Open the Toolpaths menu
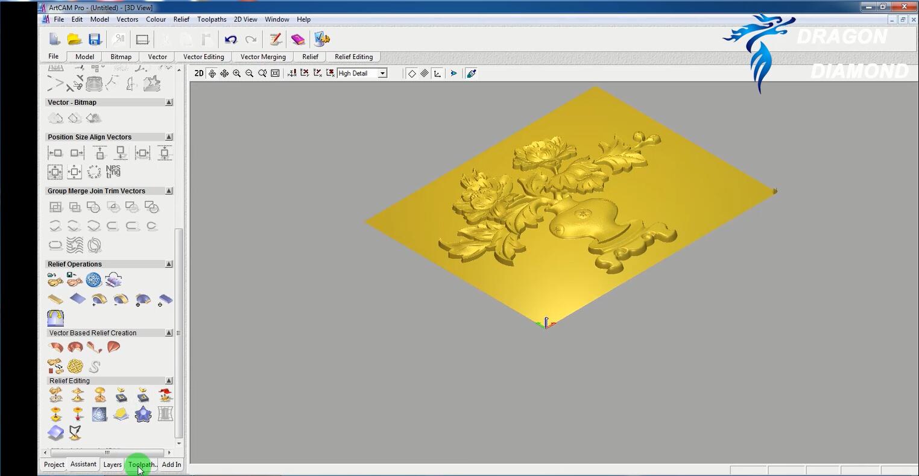This screenshot has width=919, height=476. tap(212, 19)
